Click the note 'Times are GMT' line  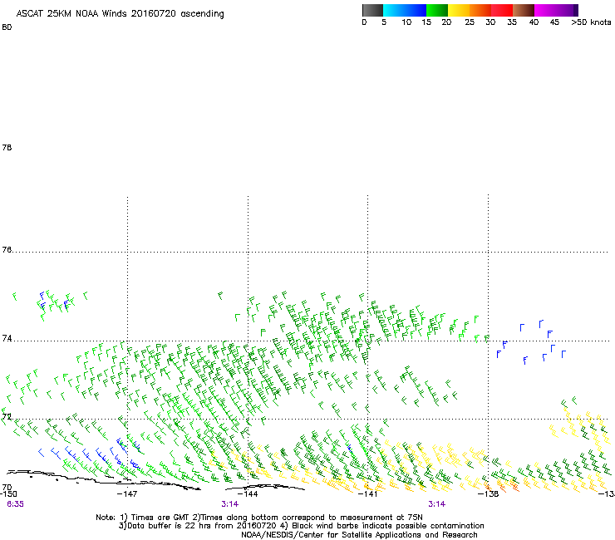(x=259, y=518)
